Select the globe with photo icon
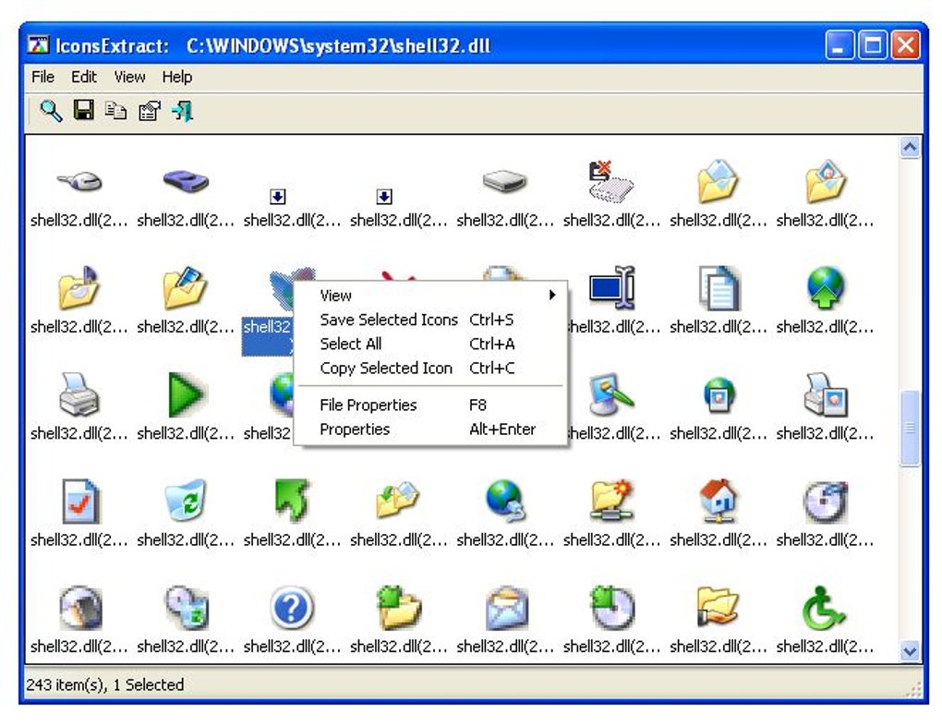 [719, 394]
